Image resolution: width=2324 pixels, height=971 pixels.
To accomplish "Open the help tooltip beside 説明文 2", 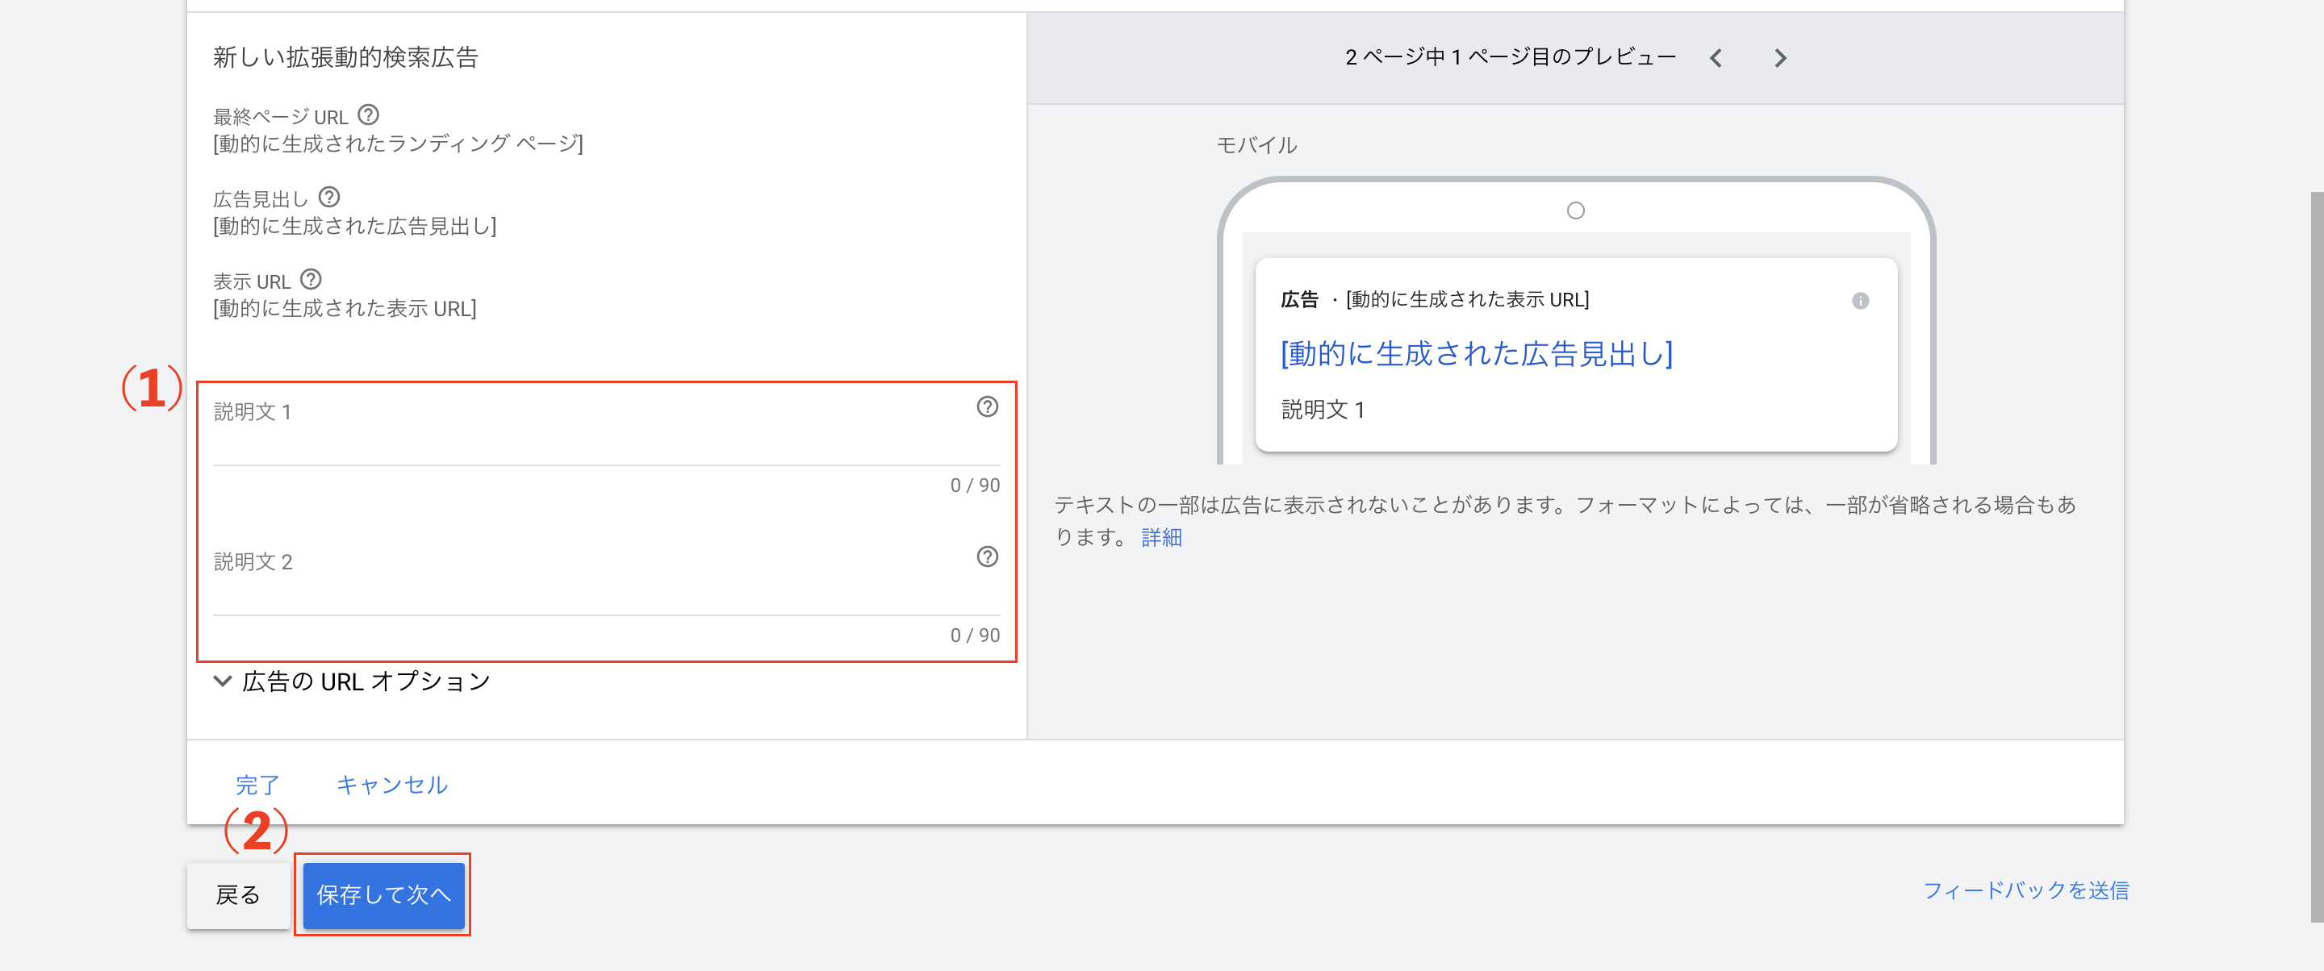I will 986,557.
